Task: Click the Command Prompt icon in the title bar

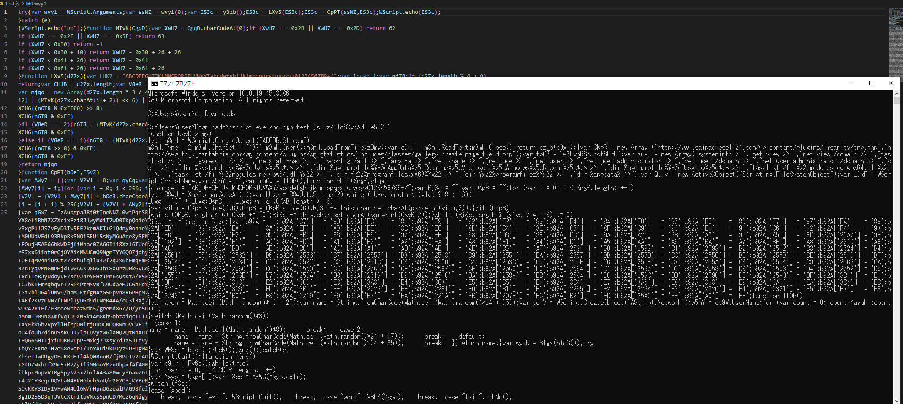Action: (155, 83)
